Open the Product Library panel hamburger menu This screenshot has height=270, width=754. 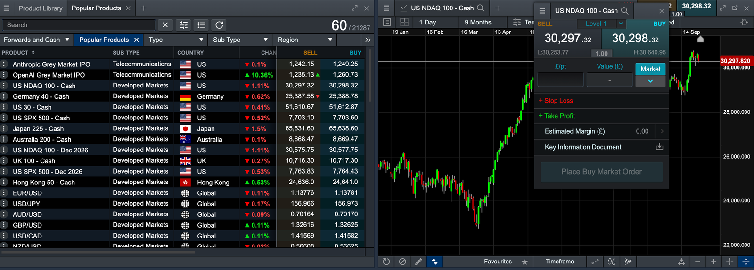[7, 8]
